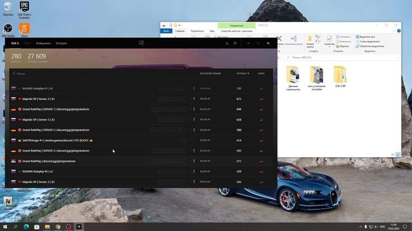Open the settings icon beside the launcher download icon
The image size is (412, 231).
click(x=235, y=43)
